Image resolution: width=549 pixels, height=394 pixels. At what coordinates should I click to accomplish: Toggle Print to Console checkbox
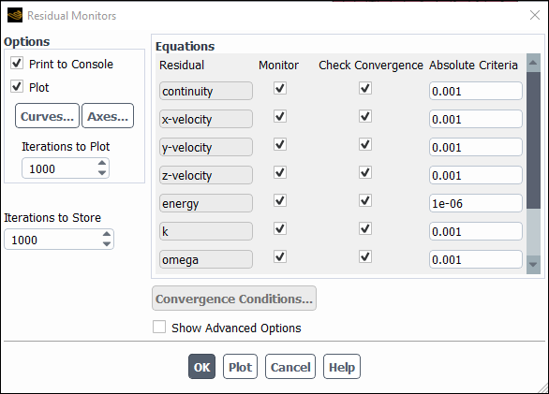(17, 64)
